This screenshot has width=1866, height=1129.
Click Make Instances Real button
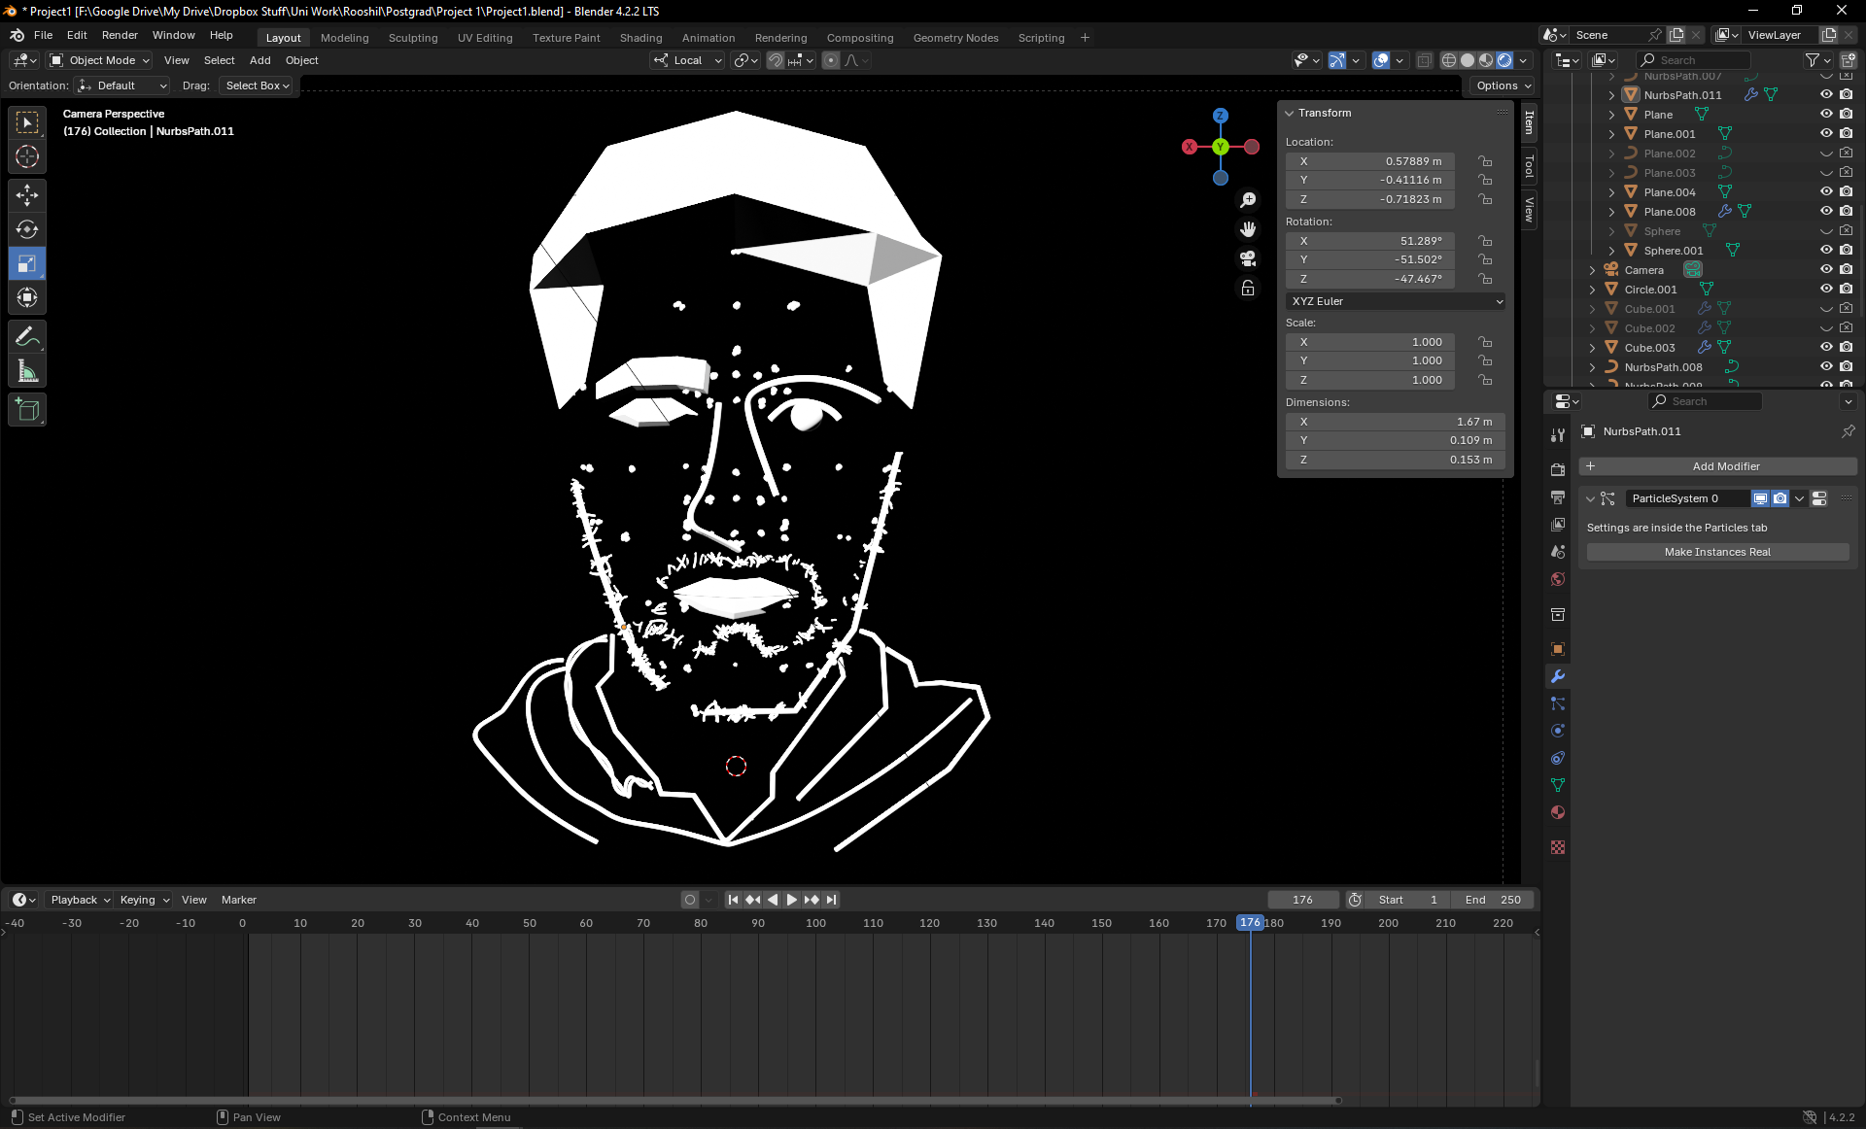1717,552
